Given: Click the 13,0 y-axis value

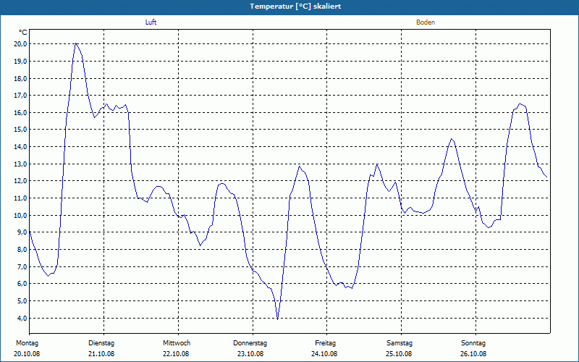Looking at the screenshot, I should coord(21,164).
